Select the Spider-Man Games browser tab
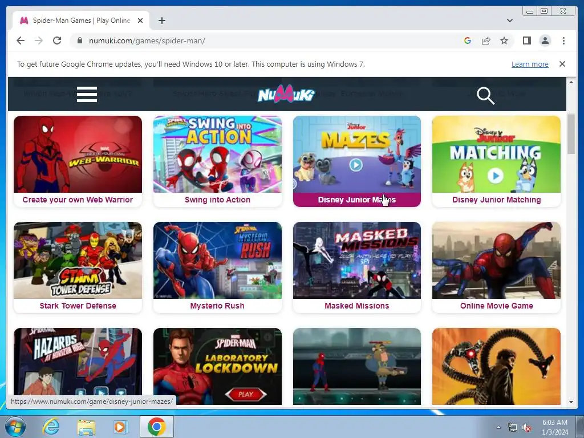Image resolution: width=584 pixels, height=438 pixels. click(x=81, y=21)
